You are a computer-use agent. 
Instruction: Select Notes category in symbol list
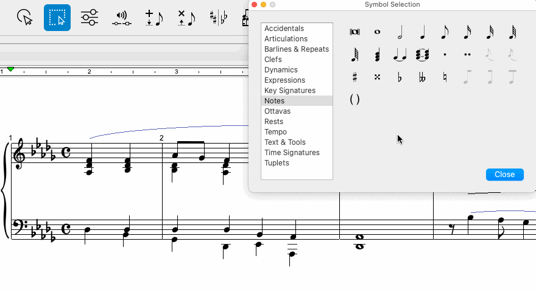tap(297, 101)
